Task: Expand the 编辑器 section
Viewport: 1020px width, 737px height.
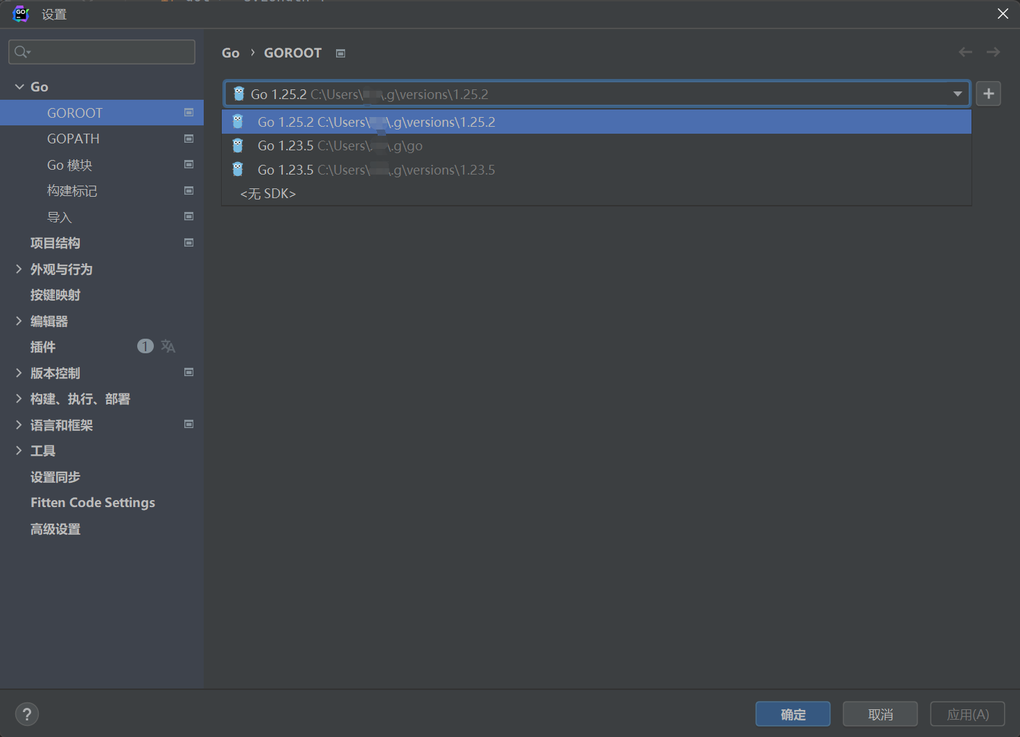Action: 19,321
